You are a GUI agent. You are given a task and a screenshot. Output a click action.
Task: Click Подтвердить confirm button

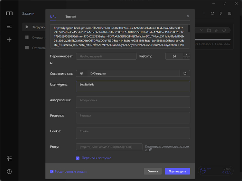177,171
